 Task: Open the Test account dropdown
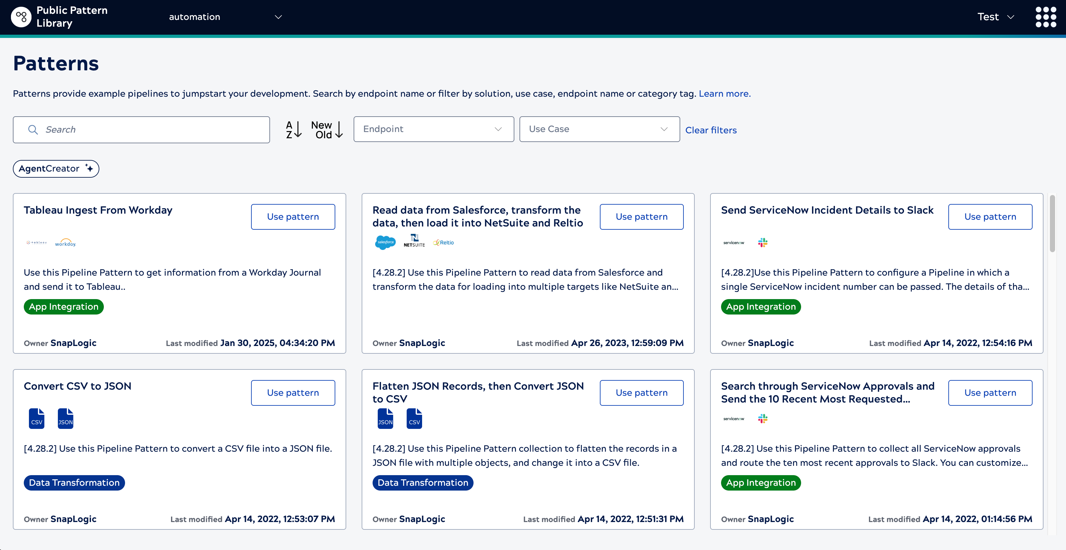[995, 17]
